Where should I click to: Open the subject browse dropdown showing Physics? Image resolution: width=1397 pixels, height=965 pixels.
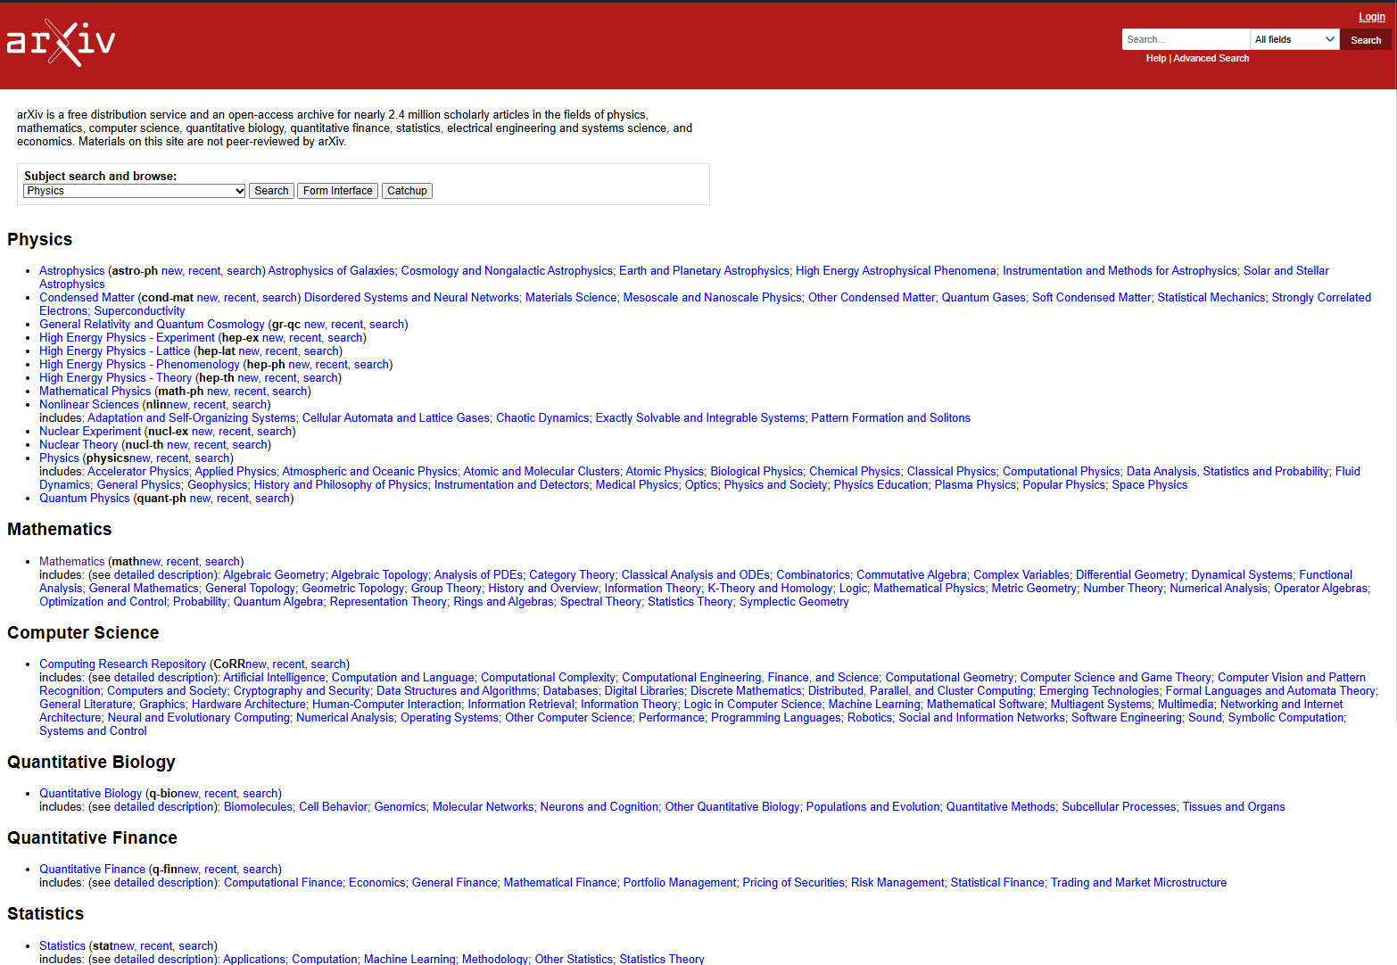(x=133, y=190)
